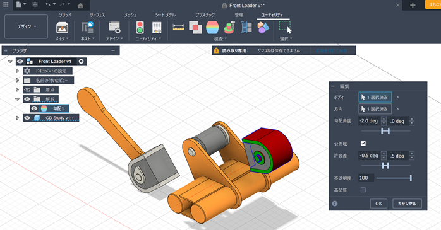Click the info icon in edit dialog
Screen dimensions: 441x230
tap(335, 204)
